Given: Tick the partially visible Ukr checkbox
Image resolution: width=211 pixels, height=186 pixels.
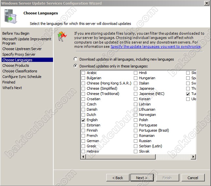Looking at the screenshot, I should click(188, 99).
